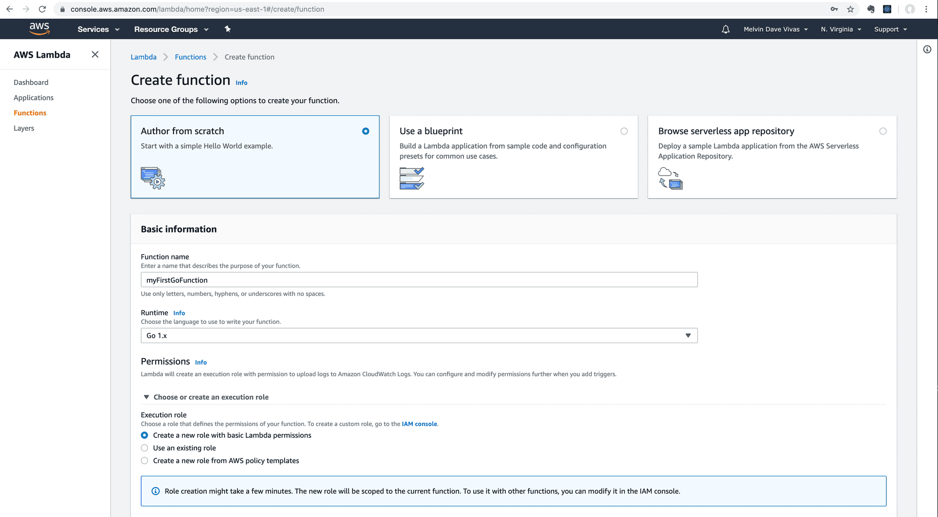This screenshot has width=938, height=517.
Task: Close the AWS Lambda sidebar
Action: pyautogui.click(x=95, y=54)
